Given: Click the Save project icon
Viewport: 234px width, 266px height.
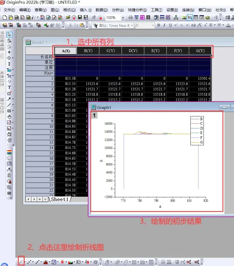Looking at the screenshot, I should coord(80,17).
